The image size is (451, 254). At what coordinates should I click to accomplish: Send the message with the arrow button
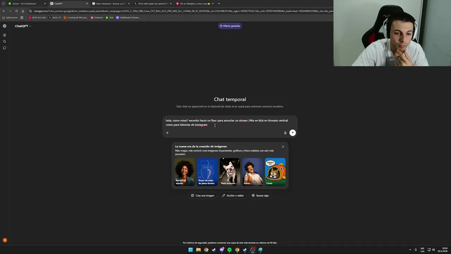coord(292,133)
